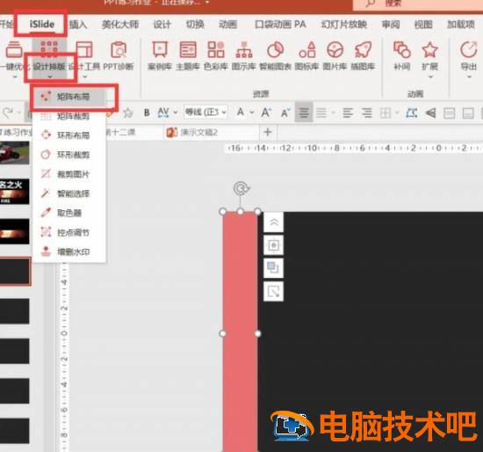Viewport: 483px width, 452px height.
Task: Expand the 导出 export dropdown
Action: pos(469,77)
